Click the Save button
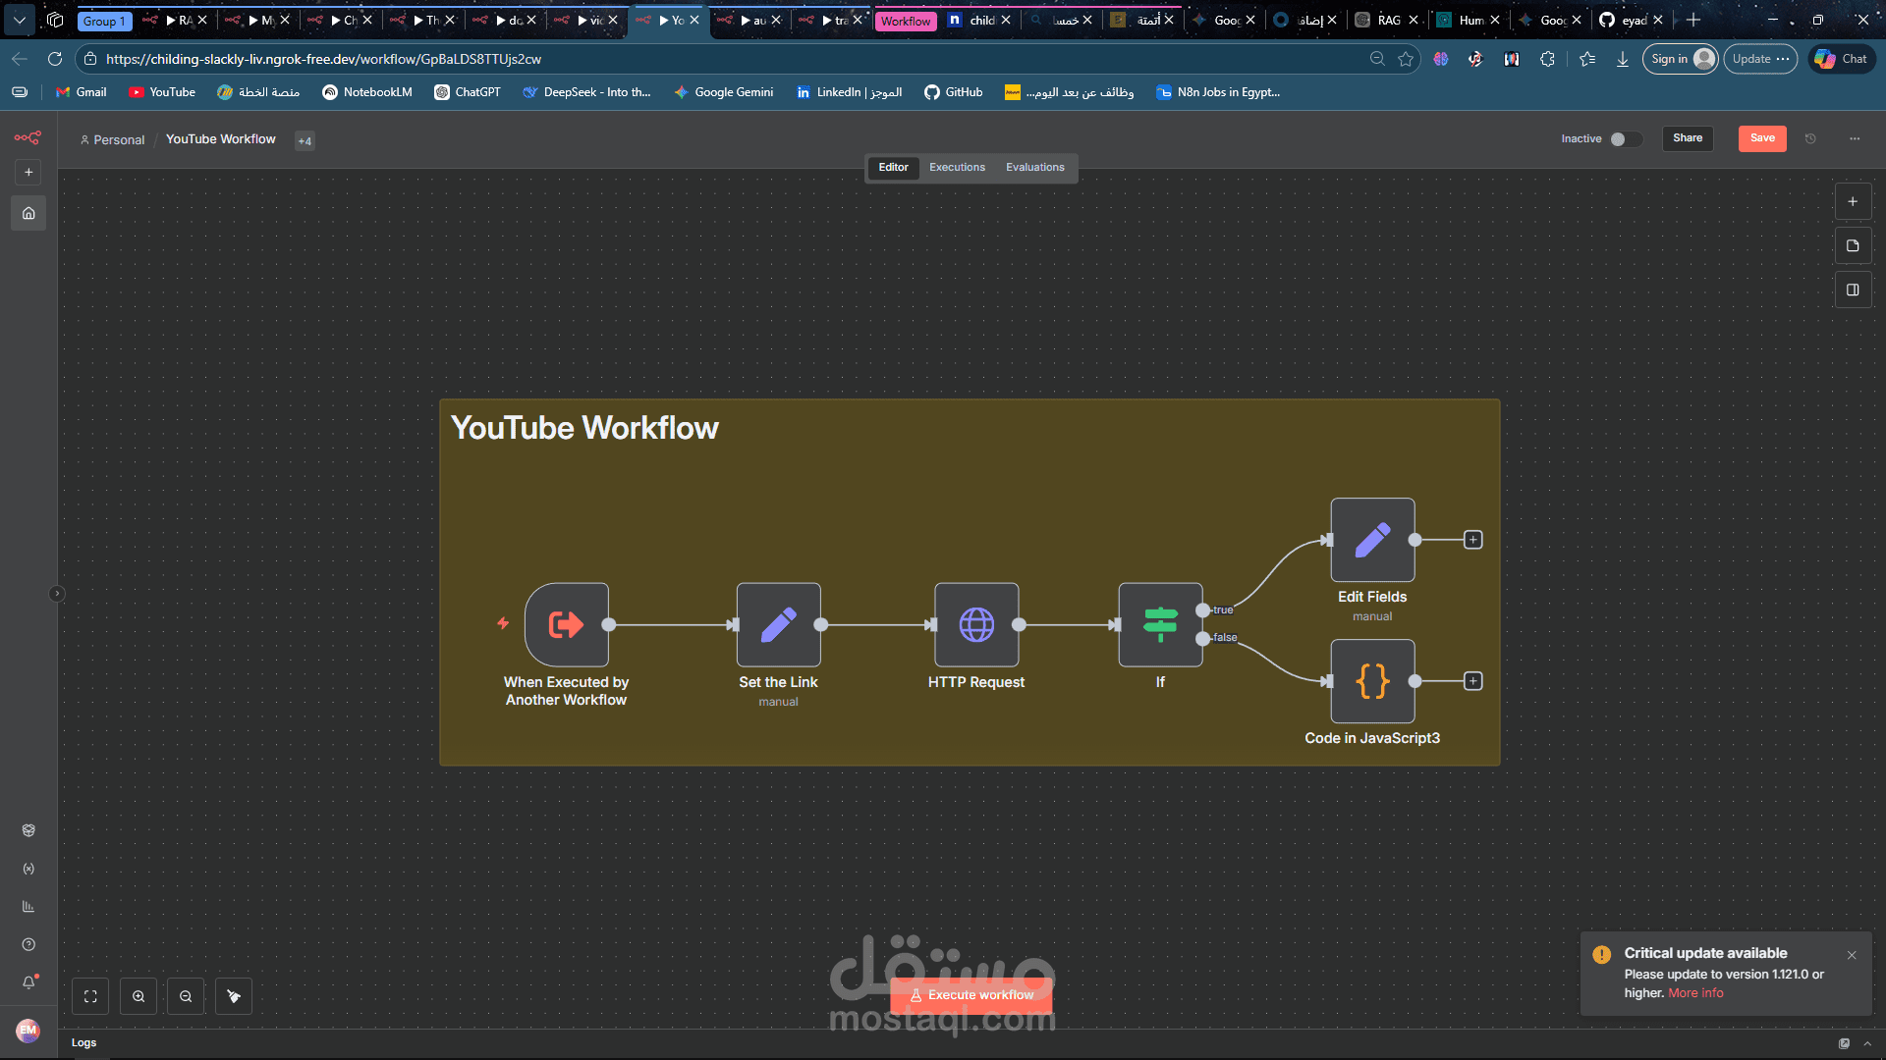This screenshot has width=1886, height=1060. point(1762,138)
